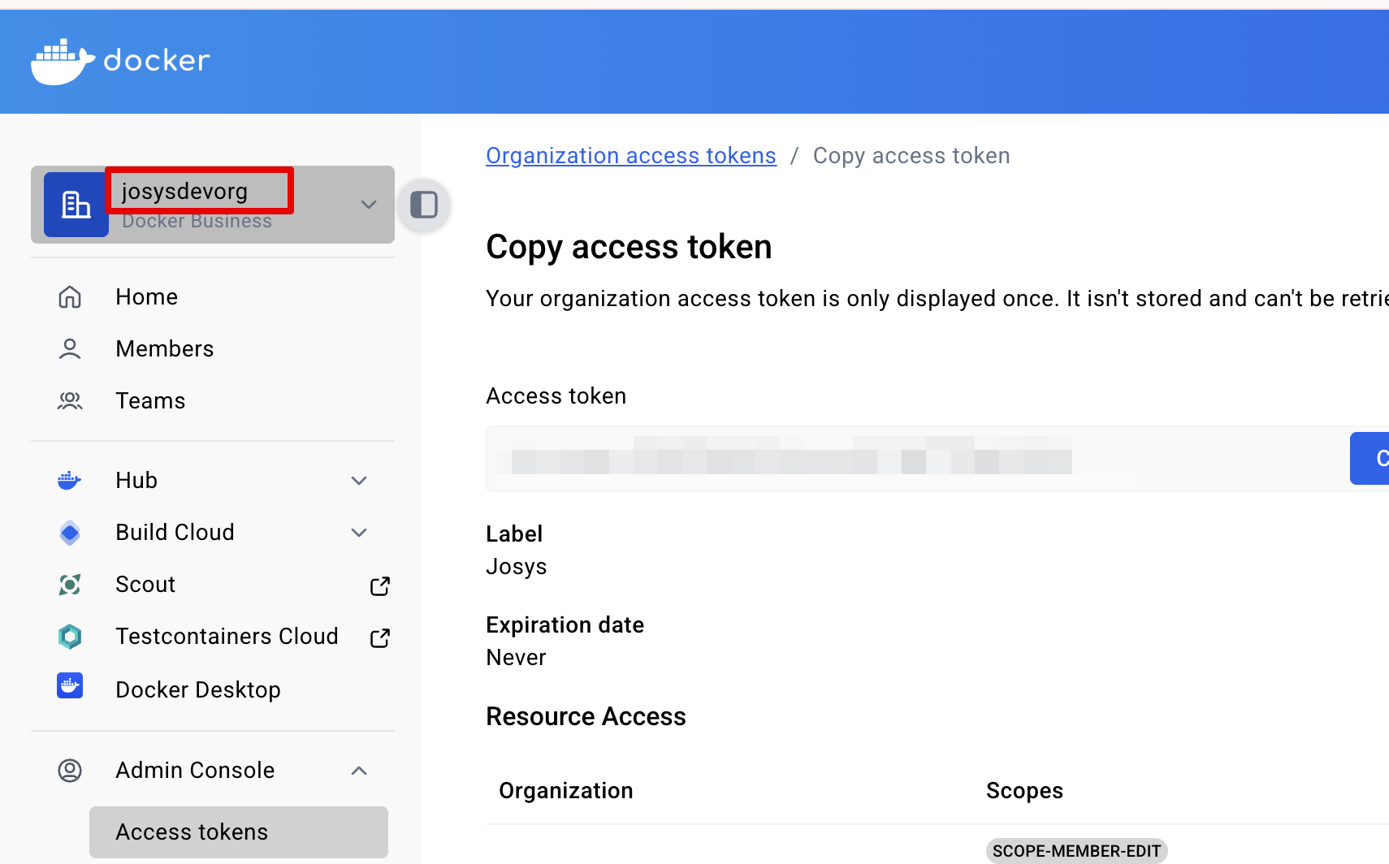Image resolution: width=1389 pixels, height=864 pixels.
Task: Click the Teams group icon
Action: pyautogui.click(x=70, y=401)
